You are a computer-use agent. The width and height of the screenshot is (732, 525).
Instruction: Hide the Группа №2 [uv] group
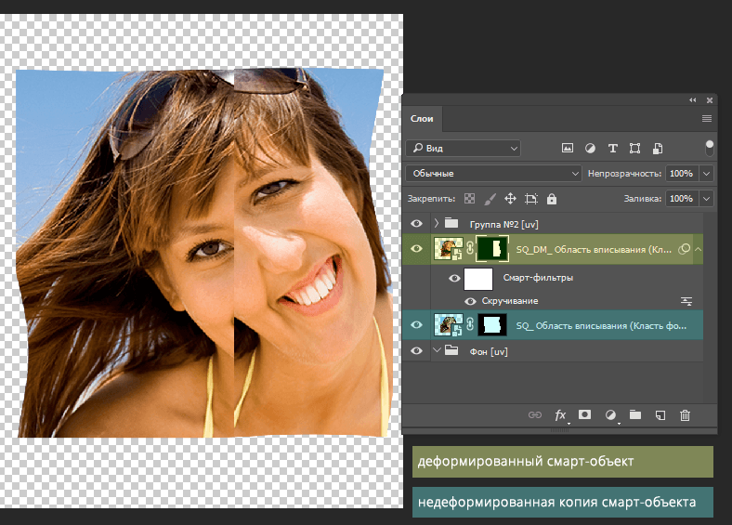pyautogui.click(x=416, y=224)
